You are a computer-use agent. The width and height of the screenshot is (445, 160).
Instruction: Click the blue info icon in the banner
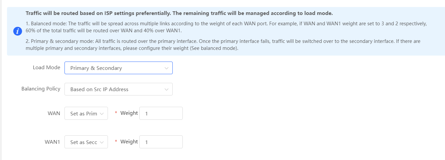coord(17,31)
